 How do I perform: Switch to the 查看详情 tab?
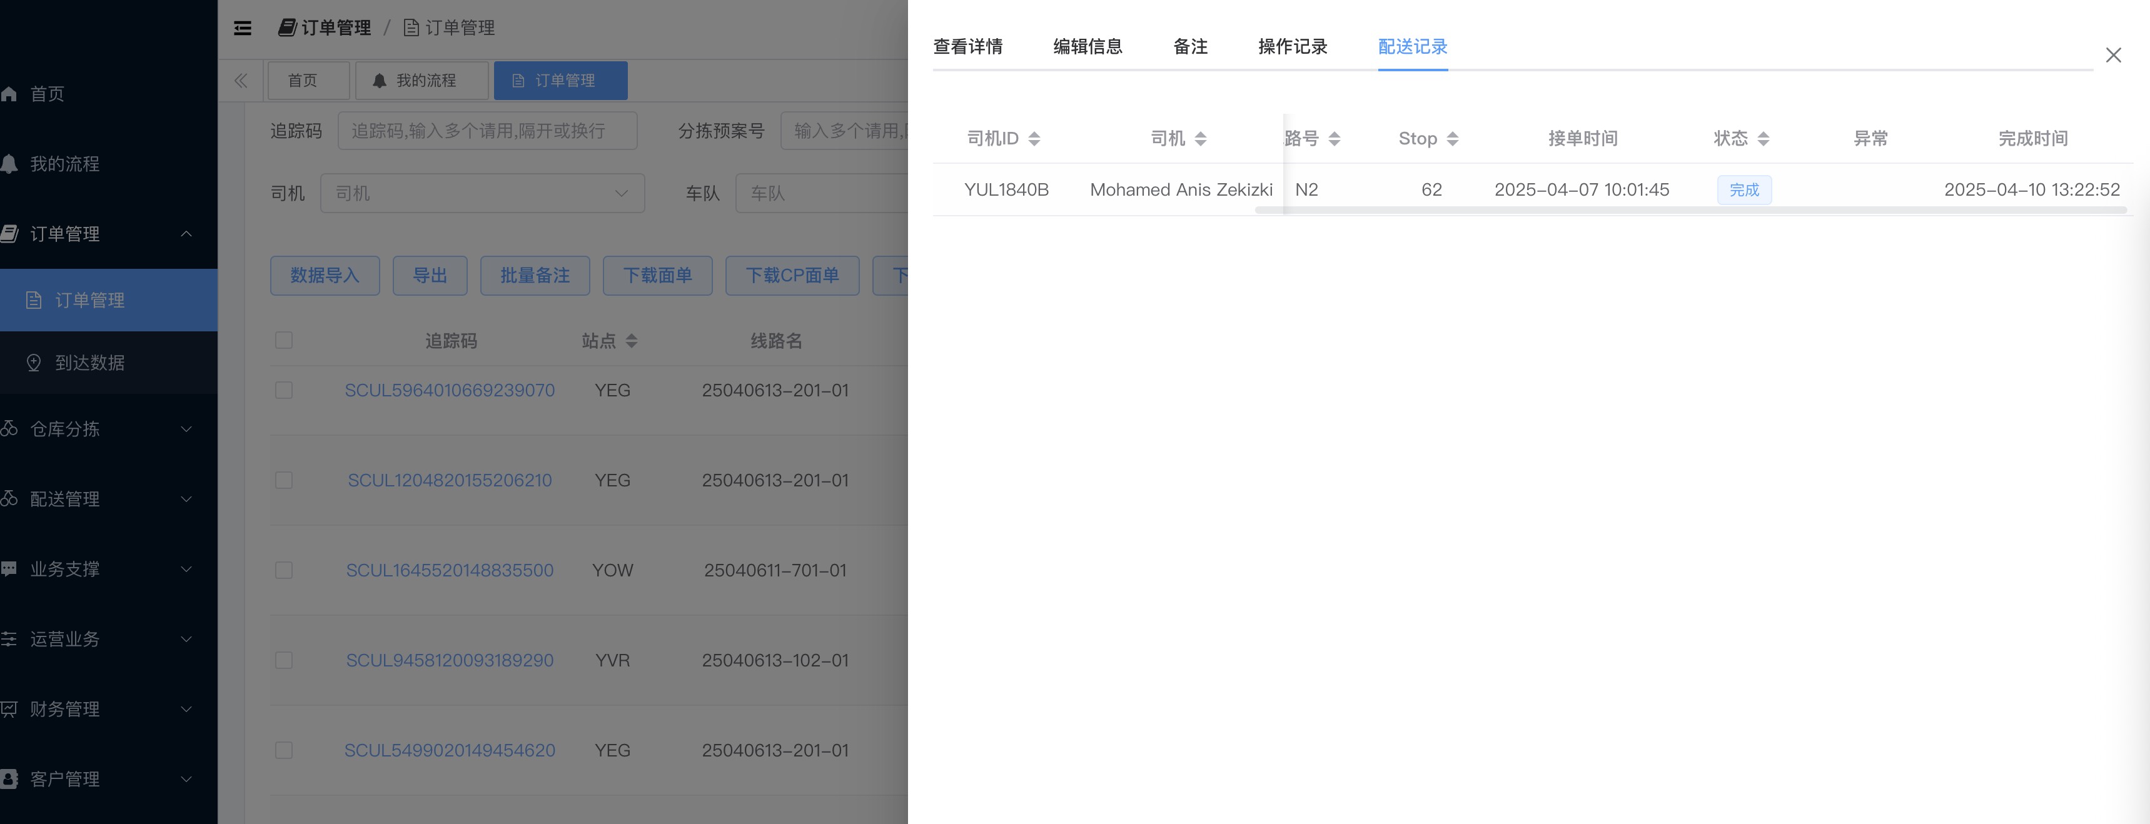point(967,47)
